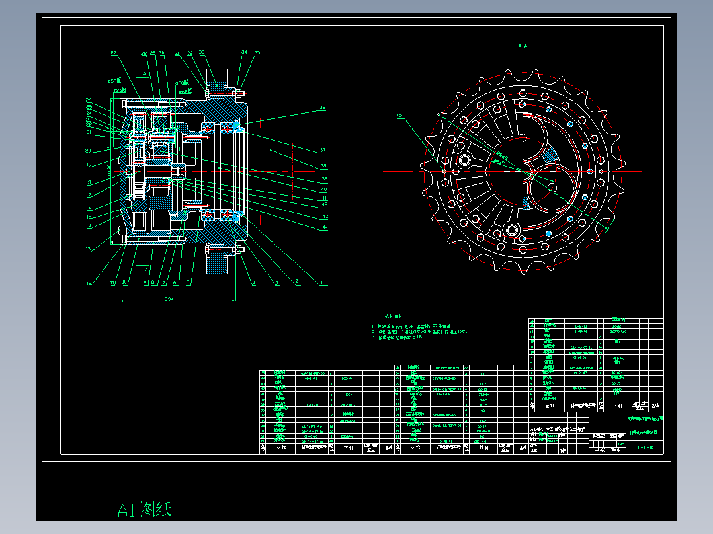Select part callout number 2
This screenshot has height=534, width=713.
[298, 282]
